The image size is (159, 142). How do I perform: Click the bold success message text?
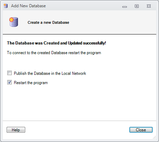(56, 43)
